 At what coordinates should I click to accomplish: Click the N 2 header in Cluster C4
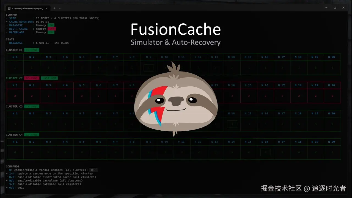point(32,142)
